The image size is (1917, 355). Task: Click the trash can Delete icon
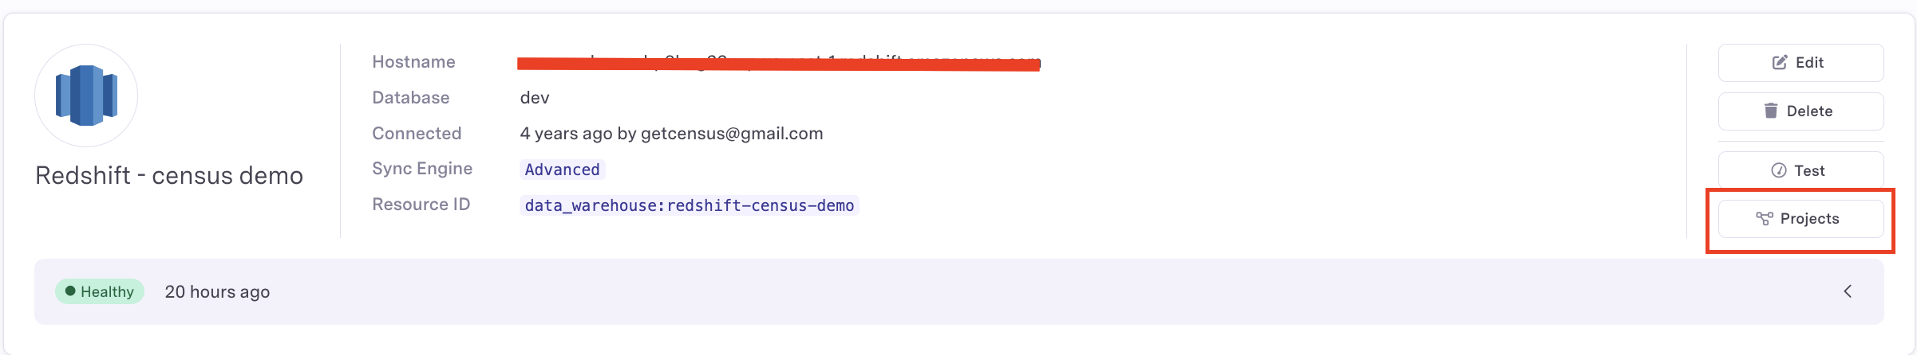[1770, 111]
